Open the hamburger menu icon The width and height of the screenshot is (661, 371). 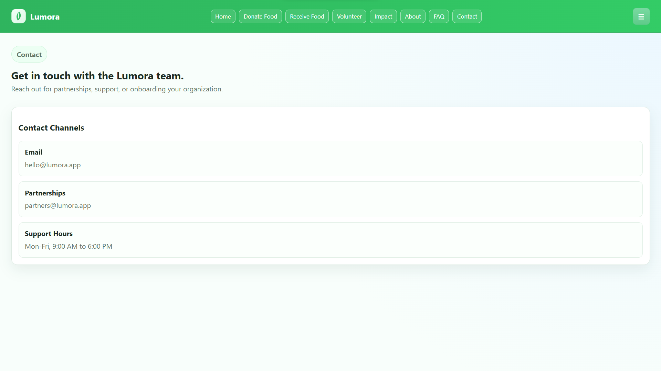[641, 16]
